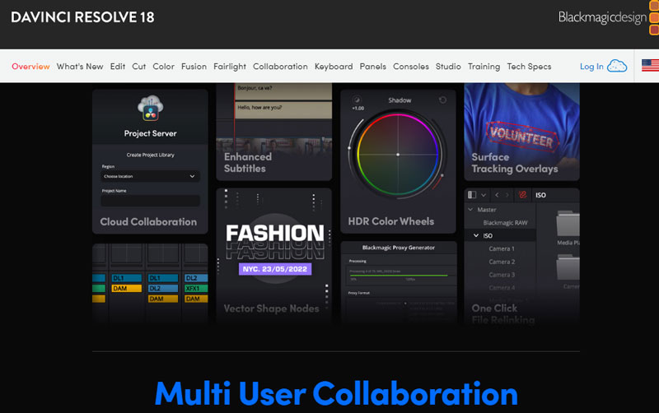This screenshot has width=659, height=413.
Task: Open the Overview tab
Action: pyautogui.click(x=30, y=67)
